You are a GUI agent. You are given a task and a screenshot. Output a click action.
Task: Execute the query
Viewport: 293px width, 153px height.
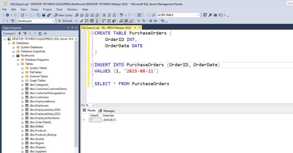click(x=65, y=21)
